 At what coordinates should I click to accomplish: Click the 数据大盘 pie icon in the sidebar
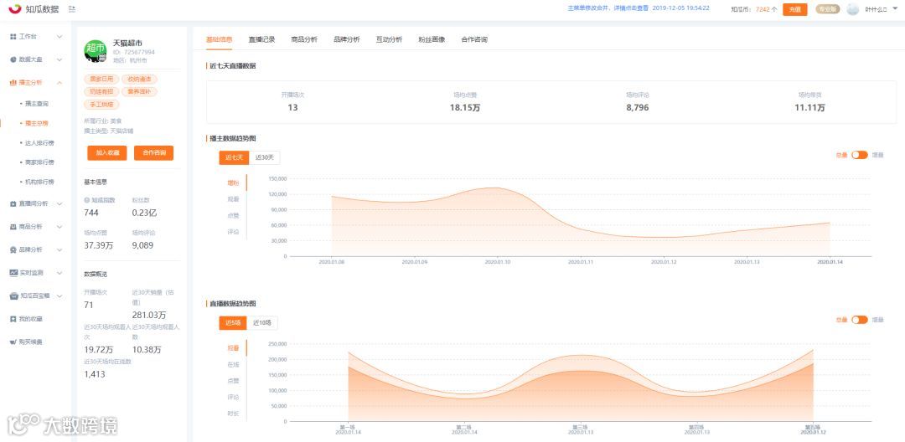pyautogui.click(x=13, y=59)
